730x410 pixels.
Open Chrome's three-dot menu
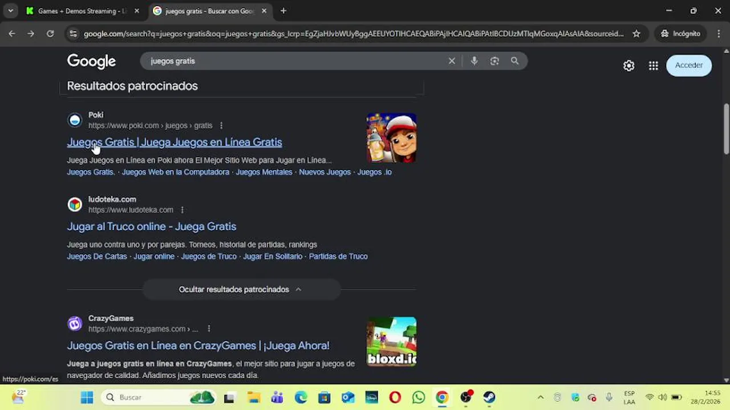719,34
